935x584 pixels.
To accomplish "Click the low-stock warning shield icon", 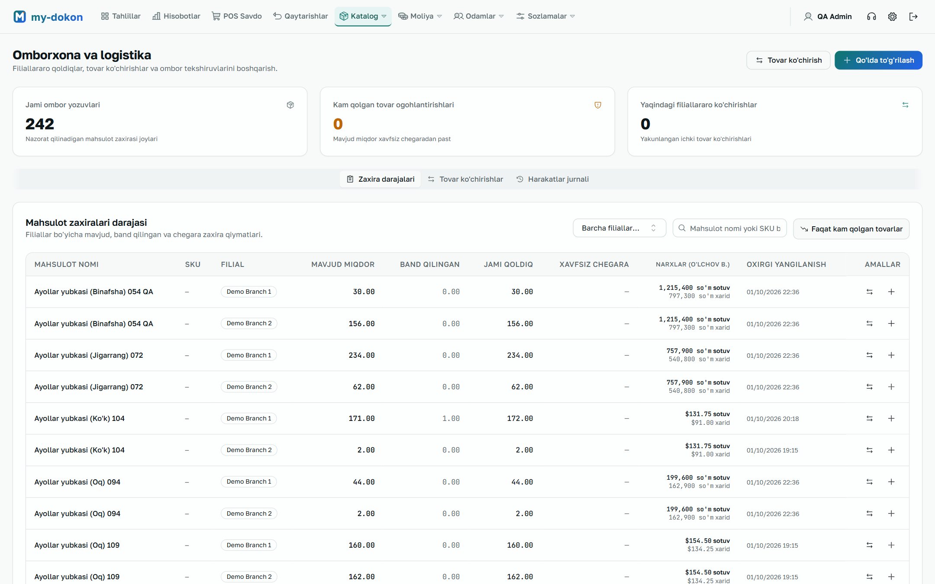I will (598, 105).
